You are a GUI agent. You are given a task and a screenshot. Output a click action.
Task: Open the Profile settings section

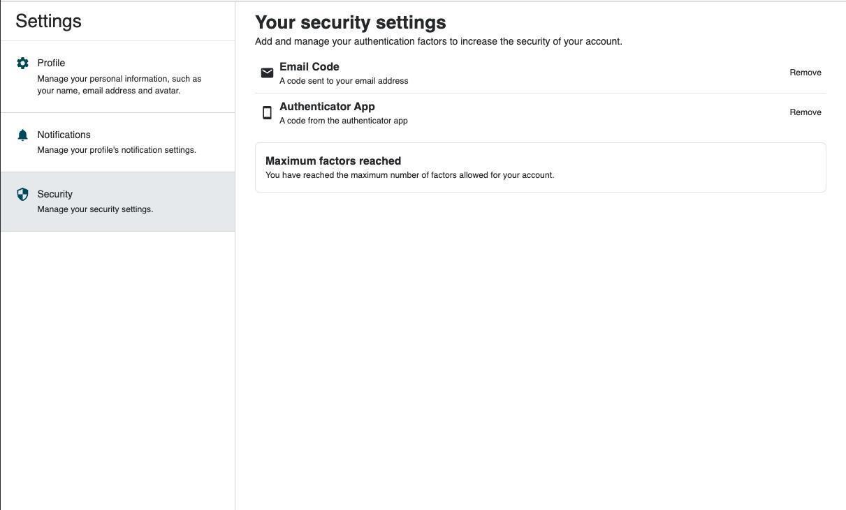[51, 63]
